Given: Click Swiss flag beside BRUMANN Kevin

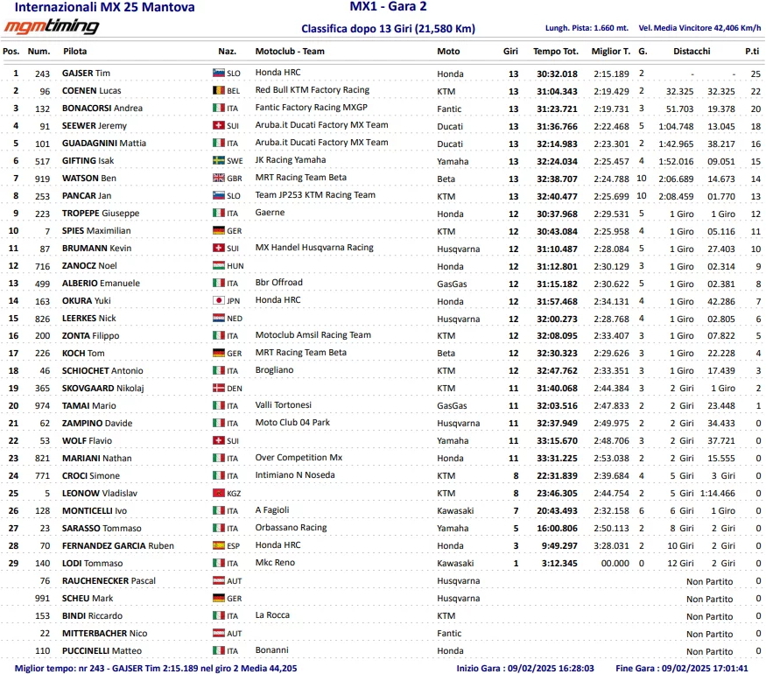Looking at the screenshot, I should [218, 248].
